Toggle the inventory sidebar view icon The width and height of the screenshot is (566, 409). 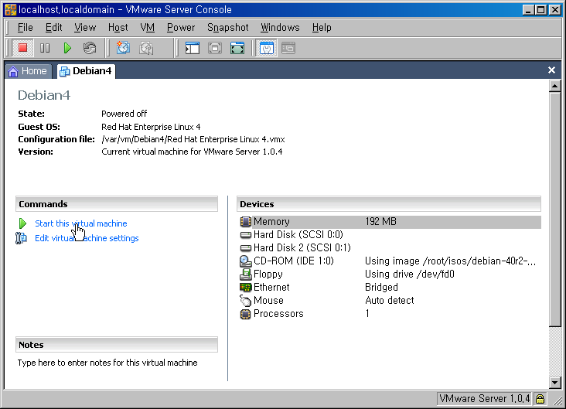point(193,48)
